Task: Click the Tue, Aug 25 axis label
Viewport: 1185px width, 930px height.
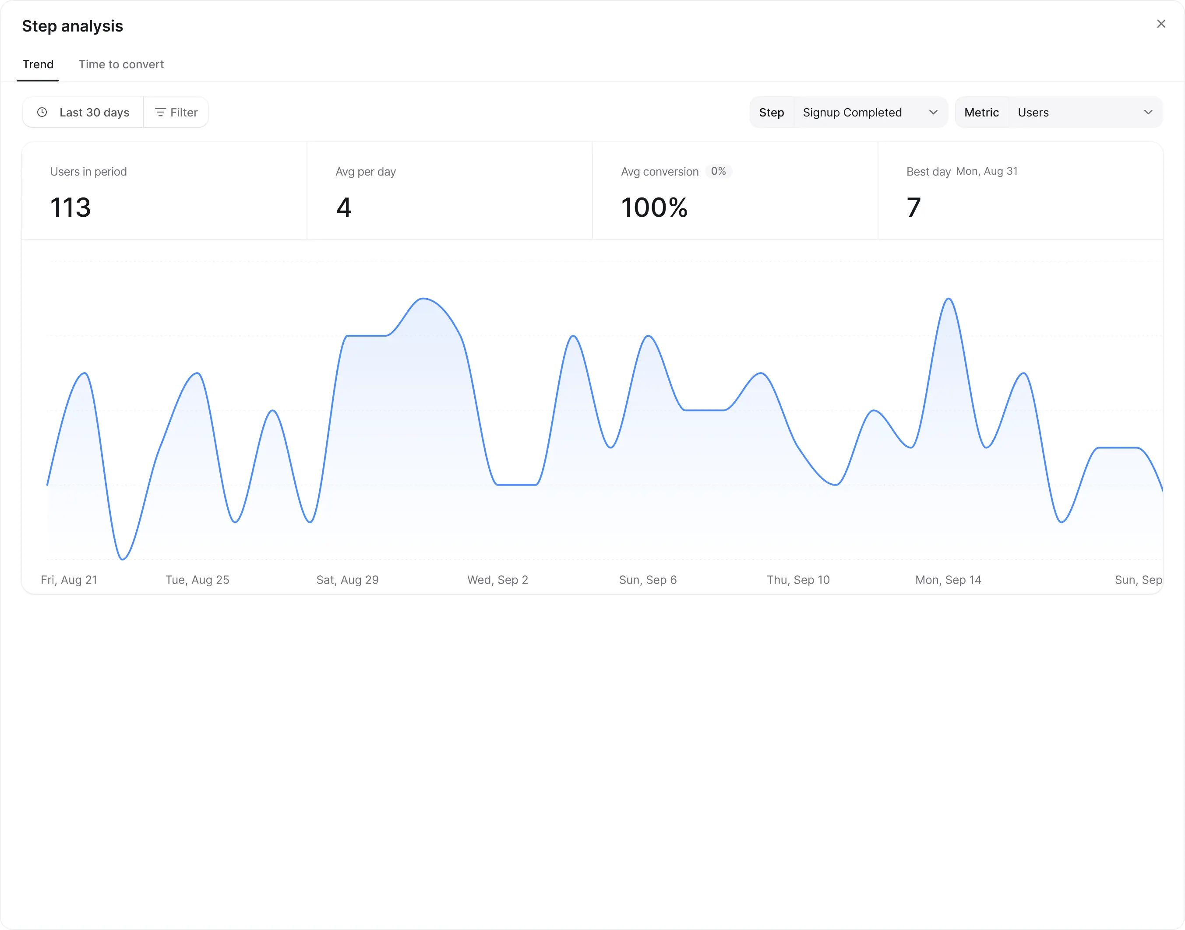Action: (x=197, y=580)
